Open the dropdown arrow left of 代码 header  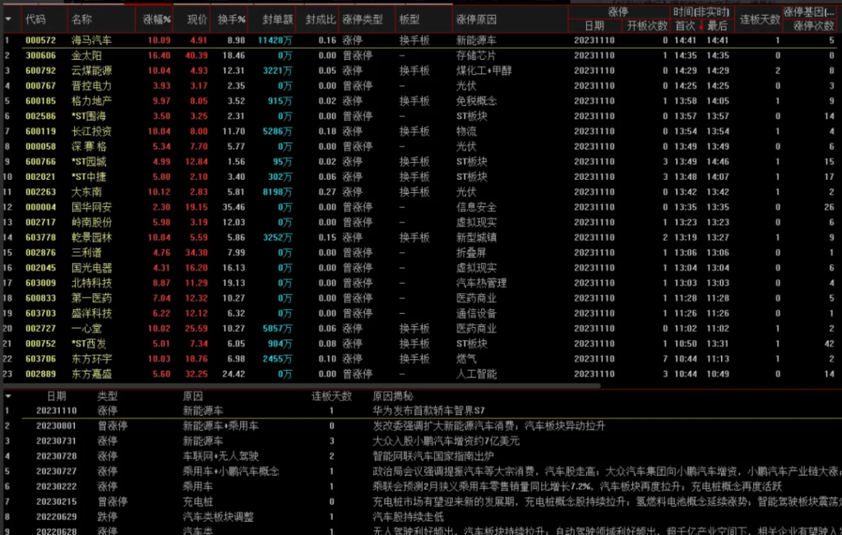pos(7,18)
